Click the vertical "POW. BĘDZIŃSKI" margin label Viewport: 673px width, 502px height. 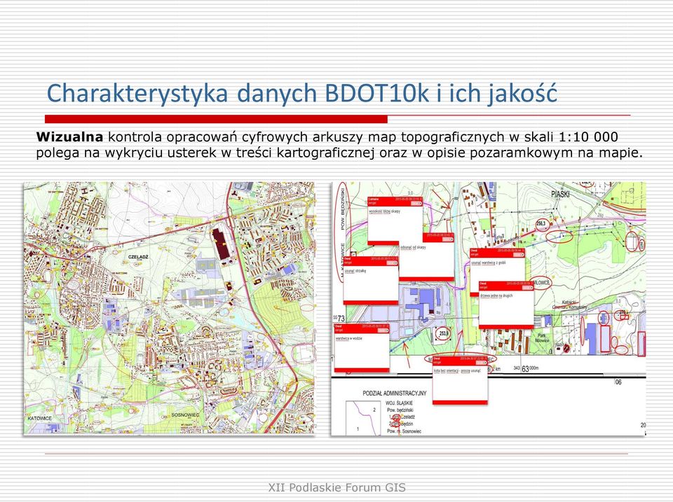point(343,207)
